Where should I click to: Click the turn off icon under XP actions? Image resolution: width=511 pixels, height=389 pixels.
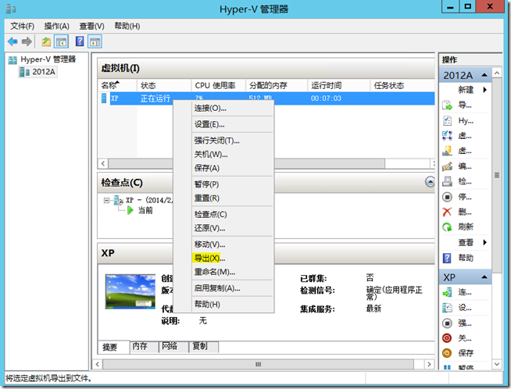(447, 323)
